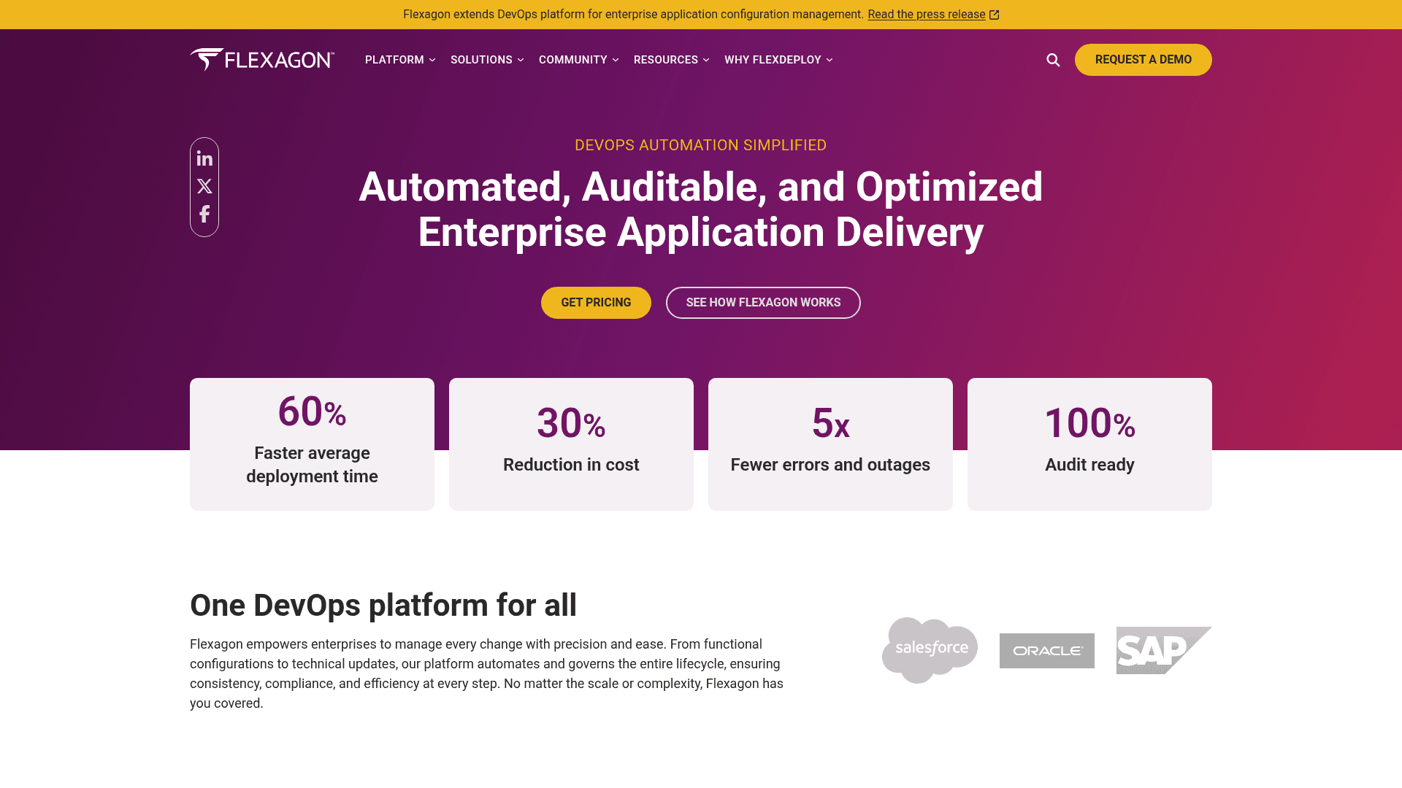Open the search magnifier icon
This screenshot has height=788, width=1402.
pyautogui.click(x=1052, y=60)
